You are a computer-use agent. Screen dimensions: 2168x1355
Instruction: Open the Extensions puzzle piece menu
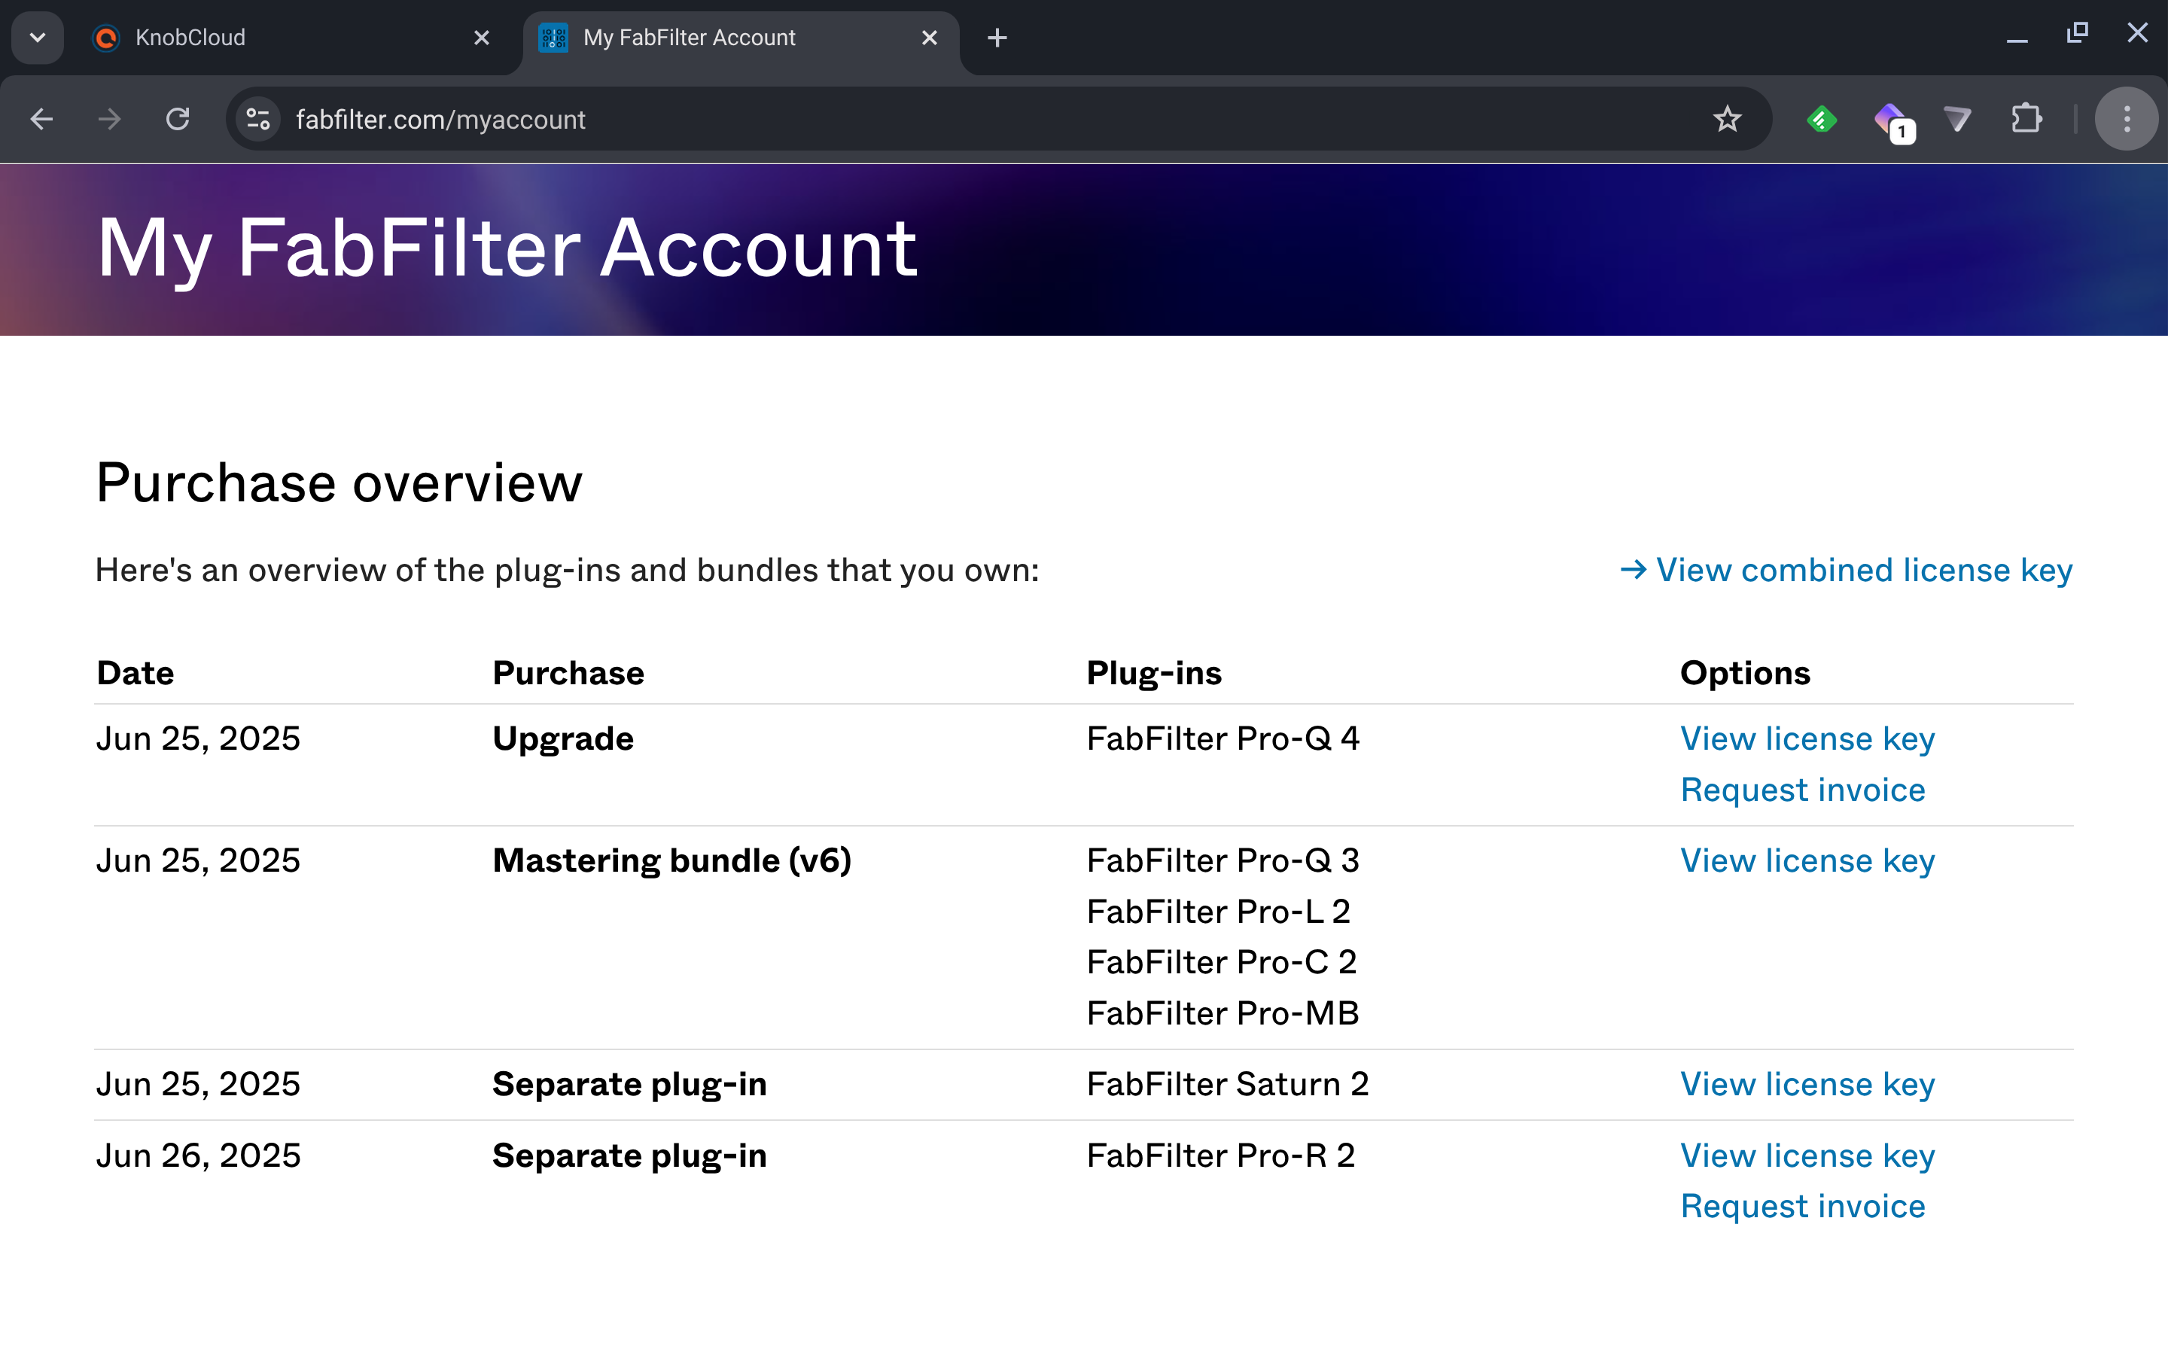point(2026,119)
